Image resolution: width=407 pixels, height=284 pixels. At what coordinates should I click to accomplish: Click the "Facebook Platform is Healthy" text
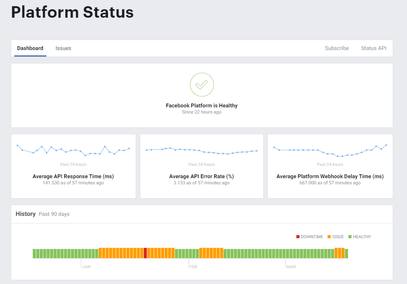tap(202, 105)
